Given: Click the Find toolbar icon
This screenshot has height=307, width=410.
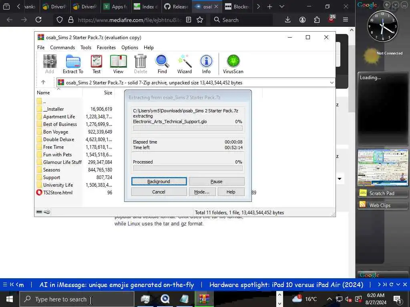Looking at the screenshot, I should coord(162,64).
